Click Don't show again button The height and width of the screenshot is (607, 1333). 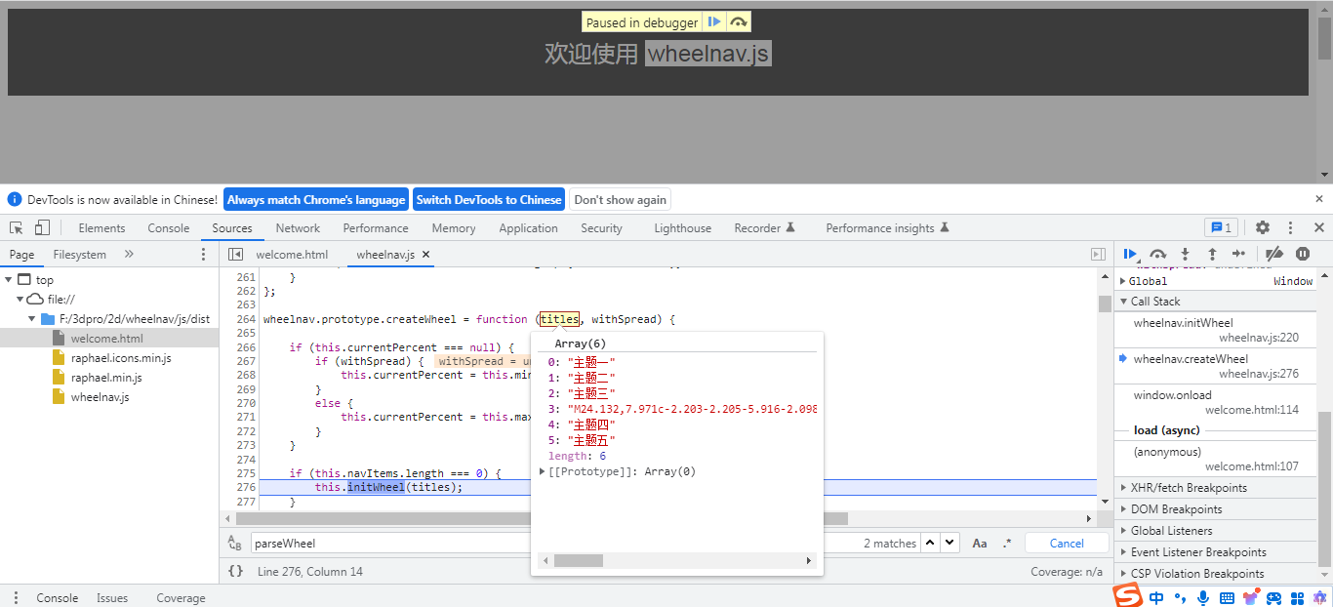pyautogui.click(x=621, y=199)
